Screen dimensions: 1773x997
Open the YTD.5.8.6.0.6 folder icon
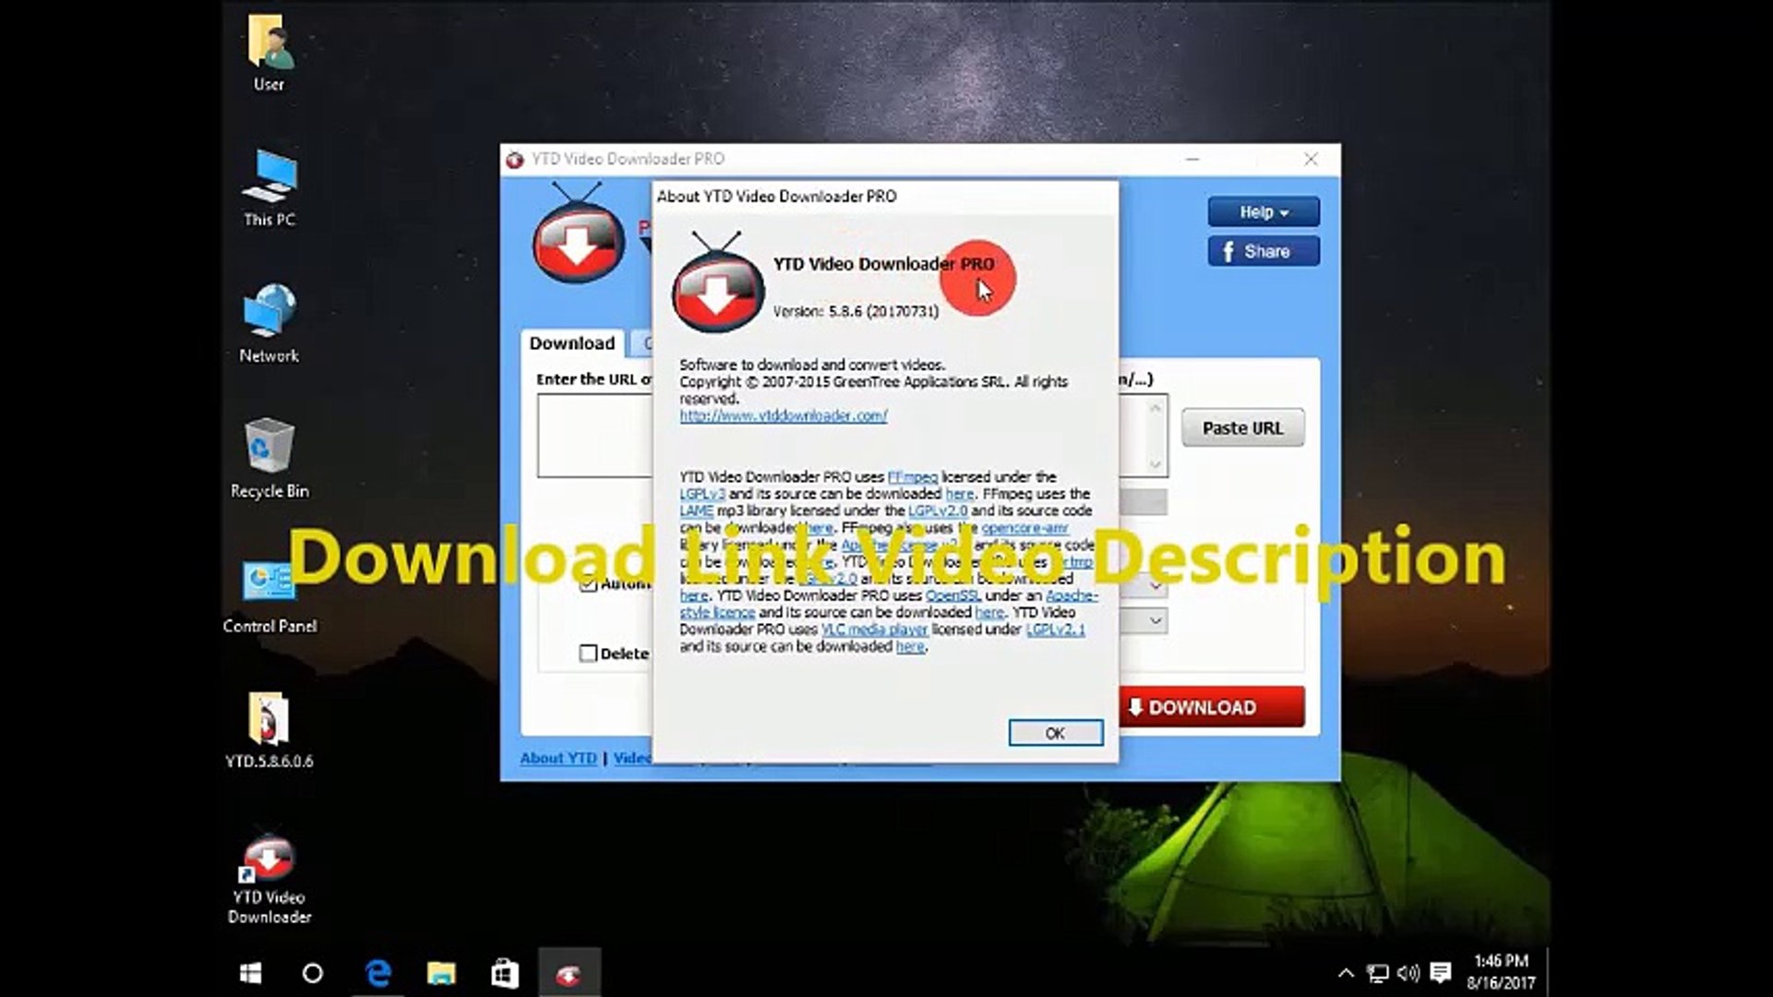coord(269,730)
